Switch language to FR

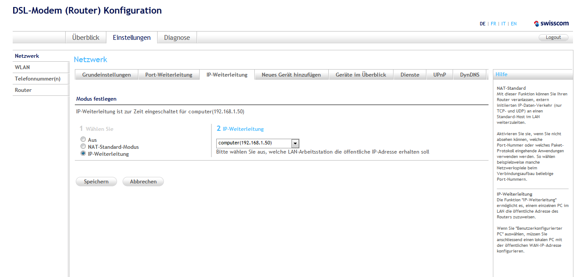[493, 24]
